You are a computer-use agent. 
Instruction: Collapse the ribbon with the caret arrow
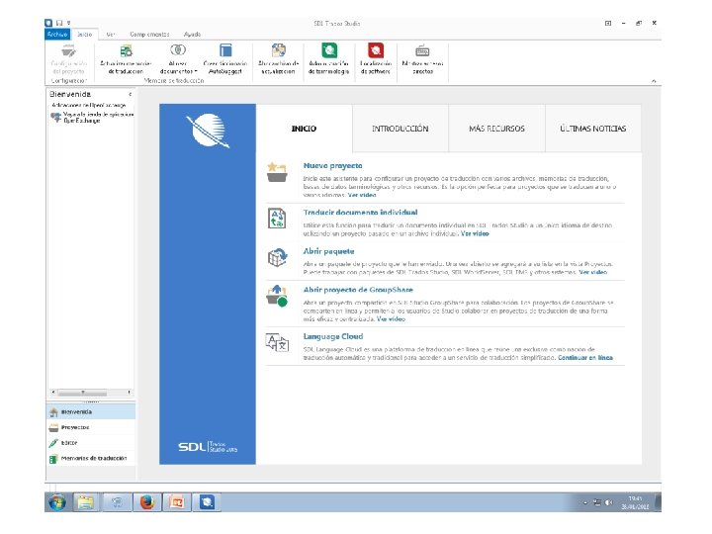point(654,81)
